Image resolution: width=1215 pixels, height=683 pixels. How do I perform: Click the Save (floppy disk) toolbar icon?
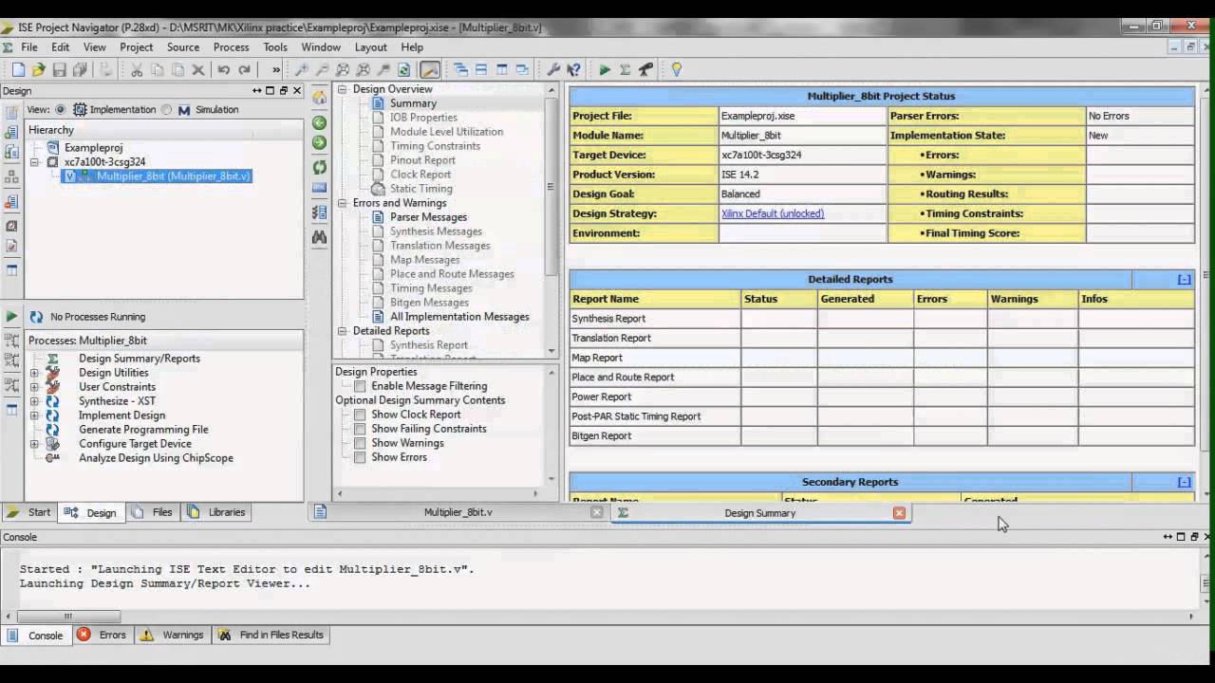click(x=59, y=69)
